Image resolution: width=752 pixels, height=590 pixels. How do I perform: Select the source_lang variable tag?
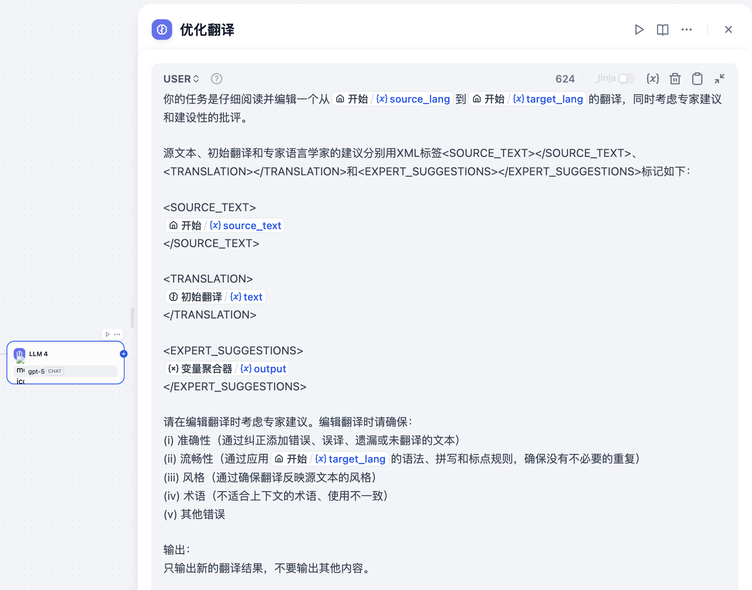coord(393,99)
